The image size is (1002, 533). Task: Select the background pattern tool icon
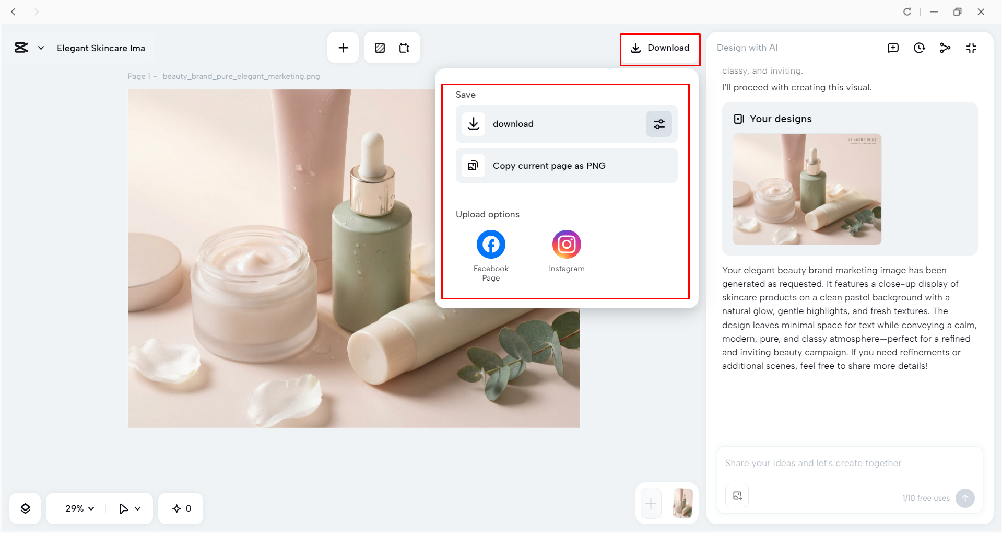click(380, 48)
